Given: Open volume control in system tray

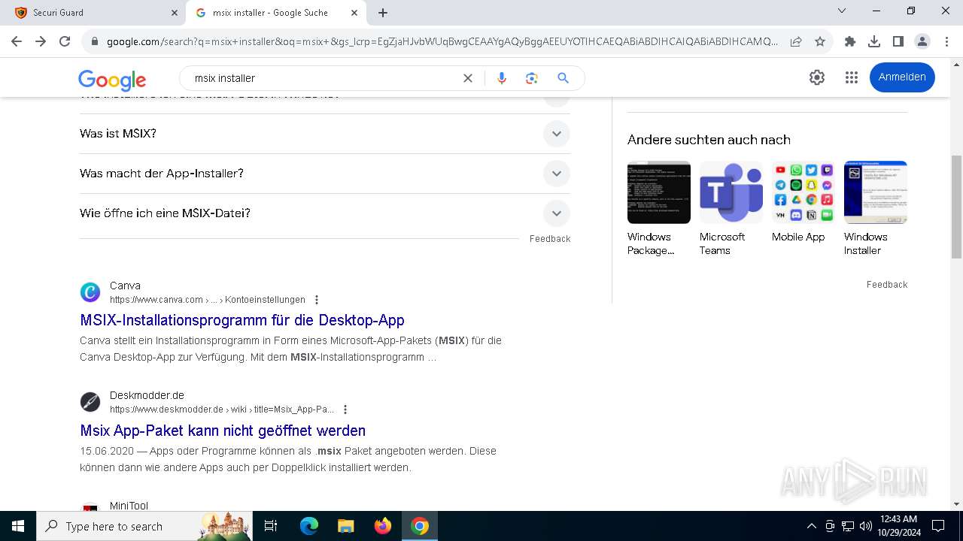Looking at the screenshot, I should [865, 526].
